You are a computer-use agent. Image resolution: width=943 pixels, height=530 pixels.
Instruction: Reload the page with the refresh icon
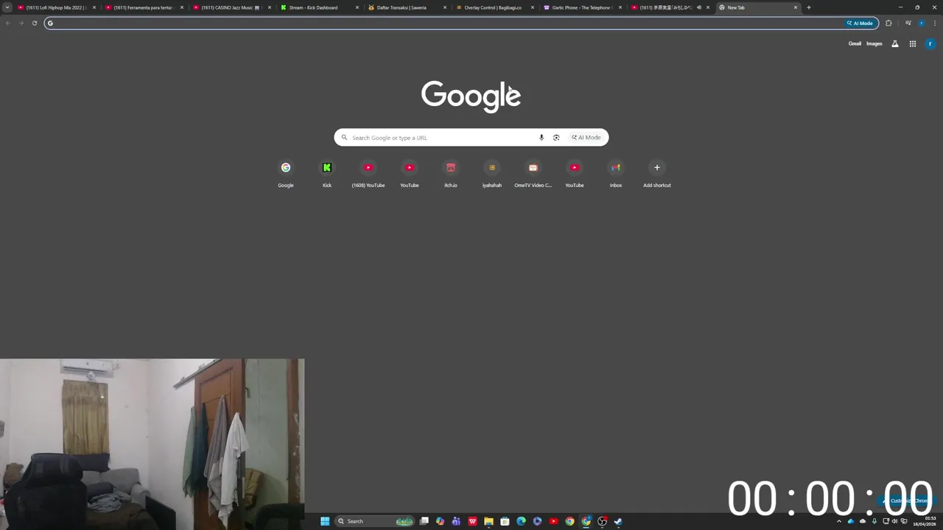click(x=34, y=23)
